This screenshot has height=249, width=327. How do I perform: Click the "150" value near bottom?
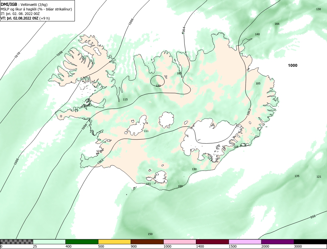coord(150,234)
